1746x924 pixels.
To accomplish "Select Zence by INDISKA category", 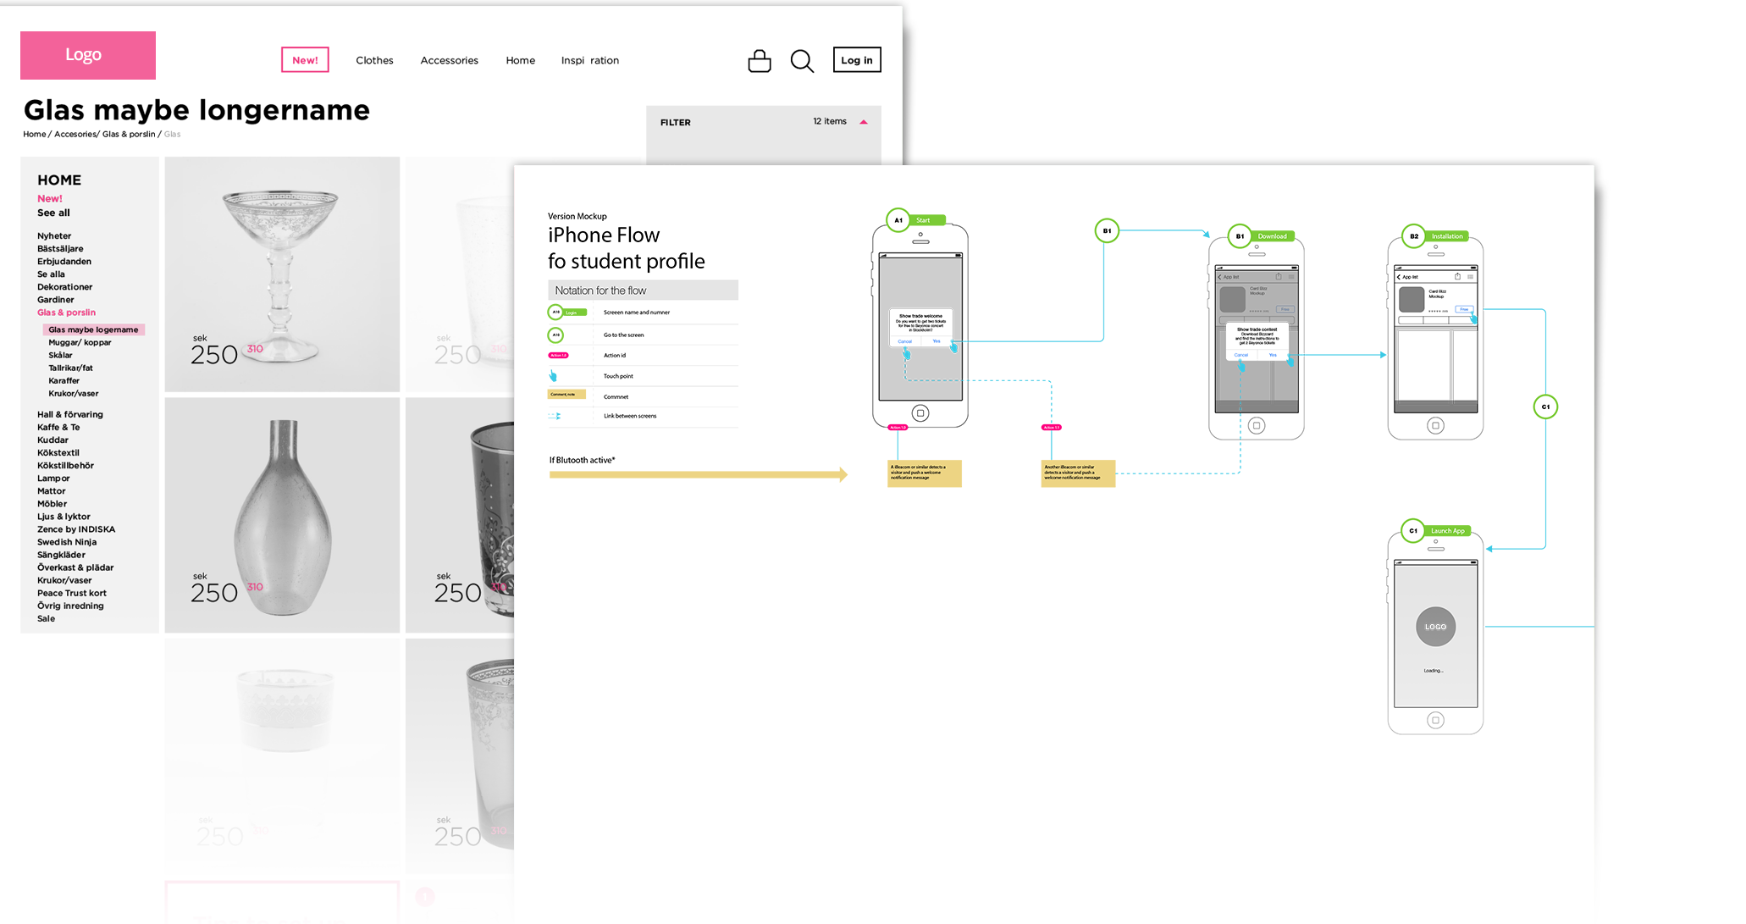I will 76,529.
